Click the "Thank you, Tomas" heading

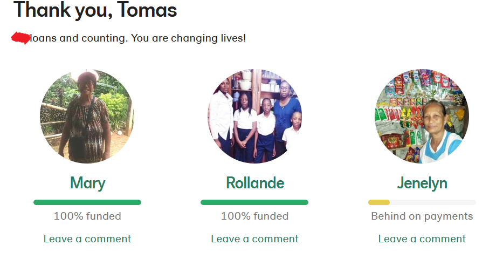pyautogui.click(x=95, y=10)
